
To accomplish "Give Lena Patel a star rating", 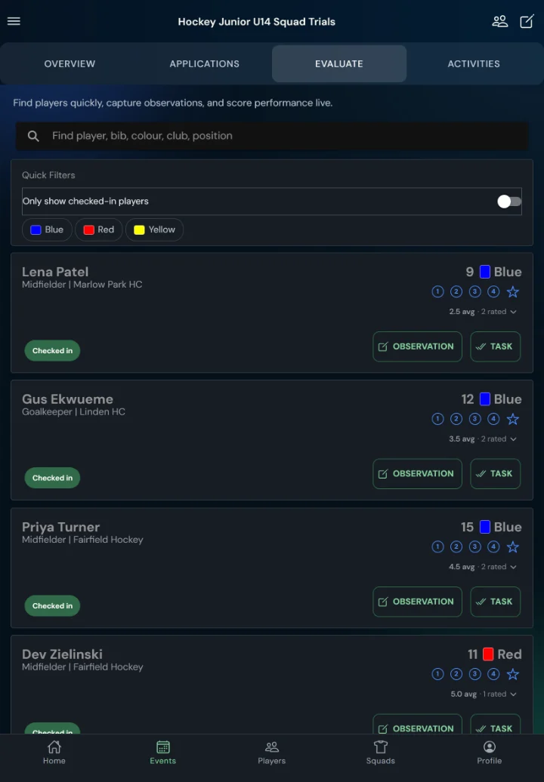I will click(x=512, y=292).
